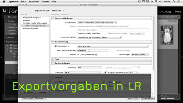This screenshot has width=183, height=103.
Task: Select the mmp - webexport preset
Action: coord(35,26)
